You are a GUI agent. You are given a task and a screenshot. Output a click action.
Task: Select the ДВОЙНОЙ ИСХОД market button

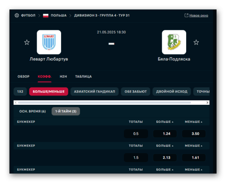point(172,92)
